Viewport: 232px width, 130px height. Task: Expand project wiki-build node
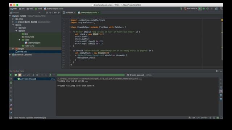tap(13, 22)
